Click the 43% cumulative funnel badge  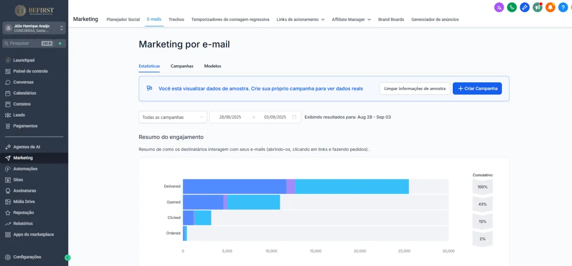[482, 204]
